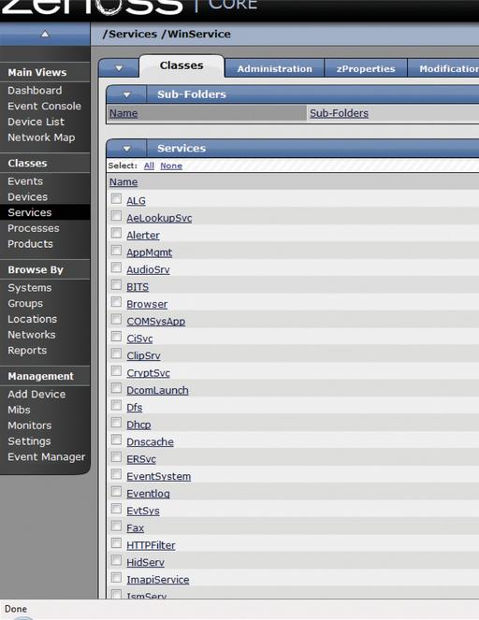Screen dimensions: 479x620
Task: Check the EventSystem service box
Action: pyautogui.click(x=116, y=474)
